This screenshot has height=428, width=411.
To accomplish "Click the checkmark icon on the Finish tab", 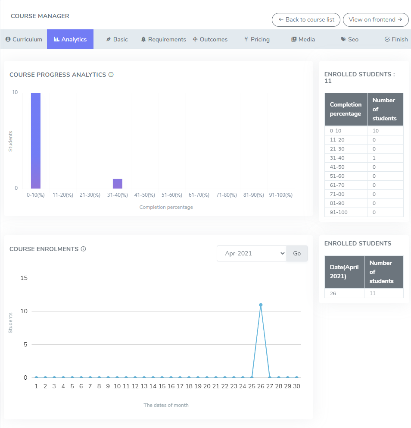I will pyautogui.click(x=387, y=39).
